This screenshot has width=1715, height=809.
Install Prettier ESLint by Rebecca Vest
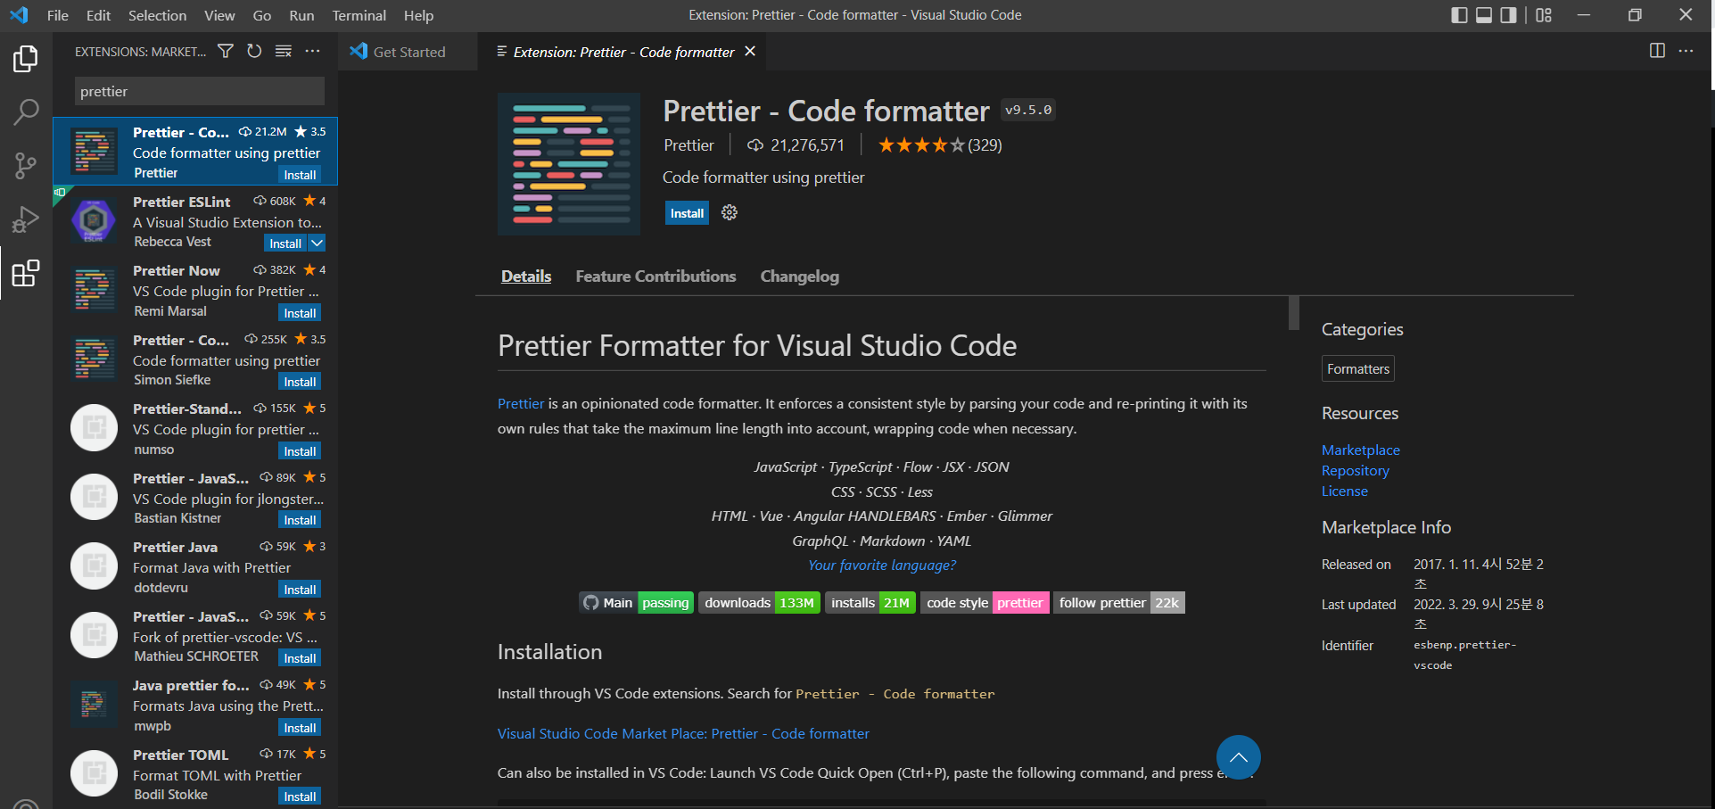click(285, 244)
